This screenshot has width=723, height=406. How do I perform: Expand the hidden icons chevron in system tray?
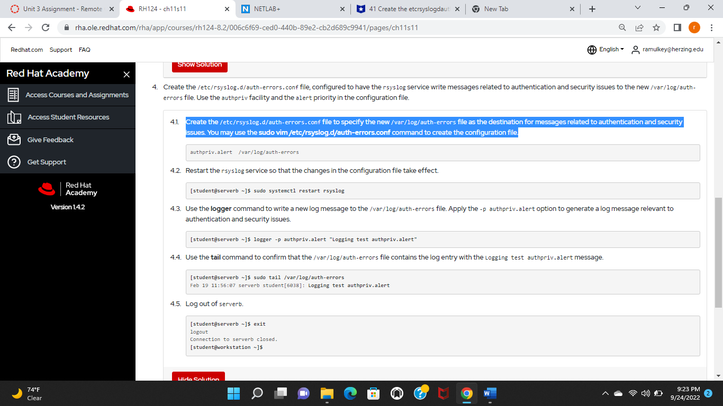click(605, 393)
